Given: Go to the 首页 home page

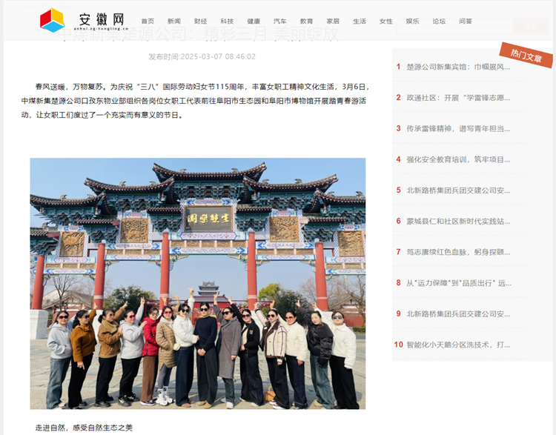Looking at the screenshot, I should (x=148, y=21).
